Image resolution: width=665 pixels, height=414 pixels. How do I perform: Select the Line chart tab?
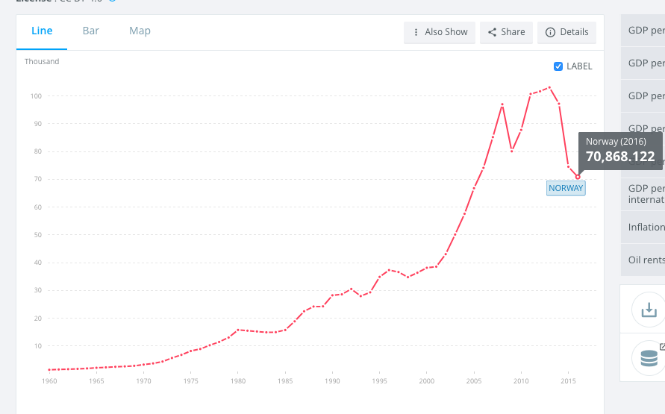(42, 31)
